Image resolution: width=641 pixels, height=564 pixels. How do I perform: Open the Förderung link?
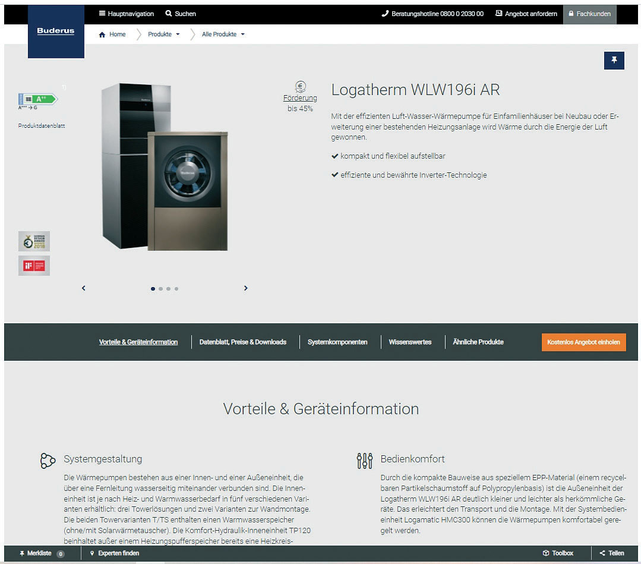300,97
